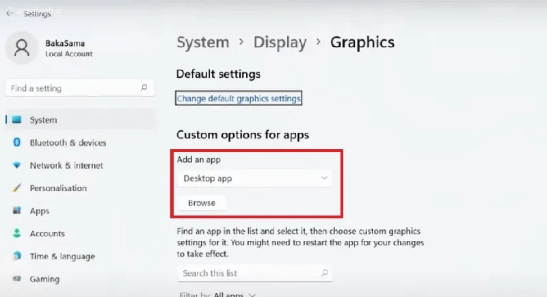Image resolution: width=547 pixels, height=297 pixels.
Task: Click the Bluetooth icon in sidebar
Action: (x=16, y=142)
